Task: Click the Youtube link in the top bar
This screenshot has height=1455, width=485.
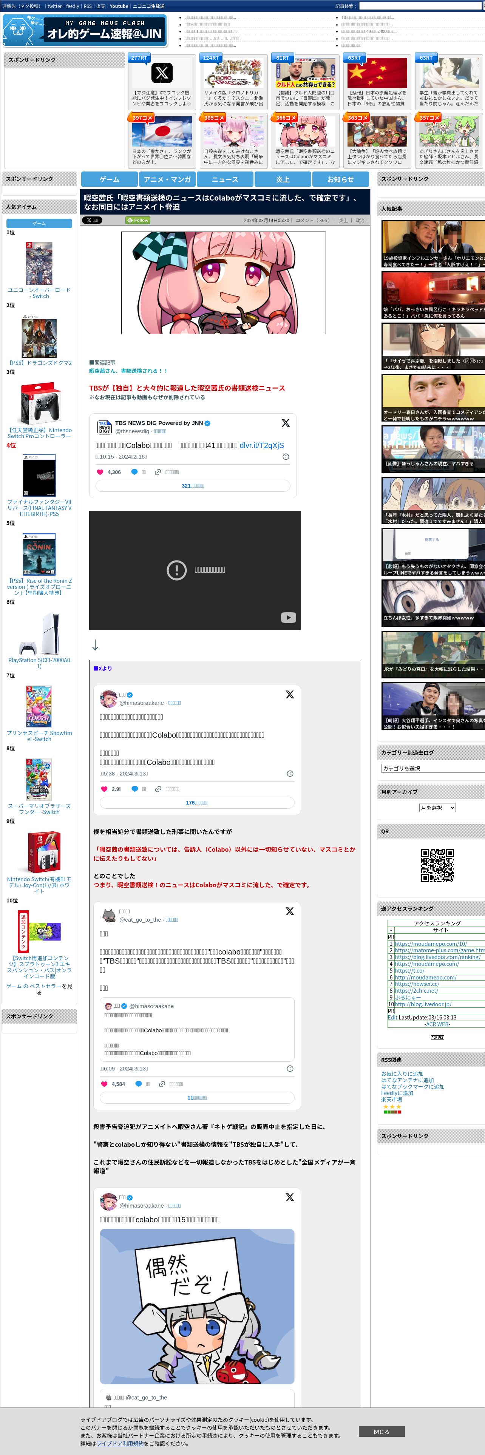Action: 119,6
